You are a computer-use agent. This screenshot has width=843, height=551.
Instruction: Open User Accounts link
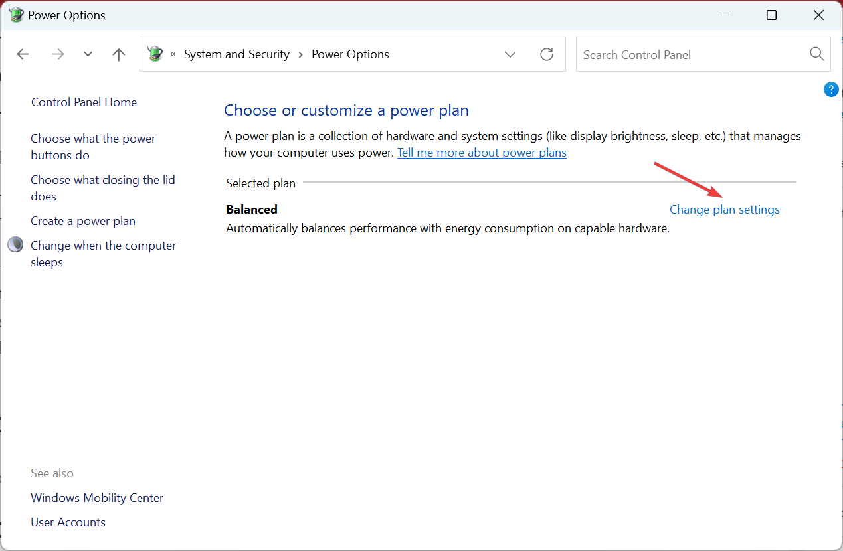(x=68, y=522)
